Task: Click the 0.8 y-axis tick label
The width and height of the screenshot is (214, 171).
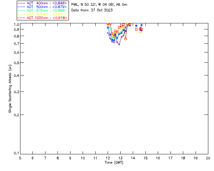Action: pos(16,36)
